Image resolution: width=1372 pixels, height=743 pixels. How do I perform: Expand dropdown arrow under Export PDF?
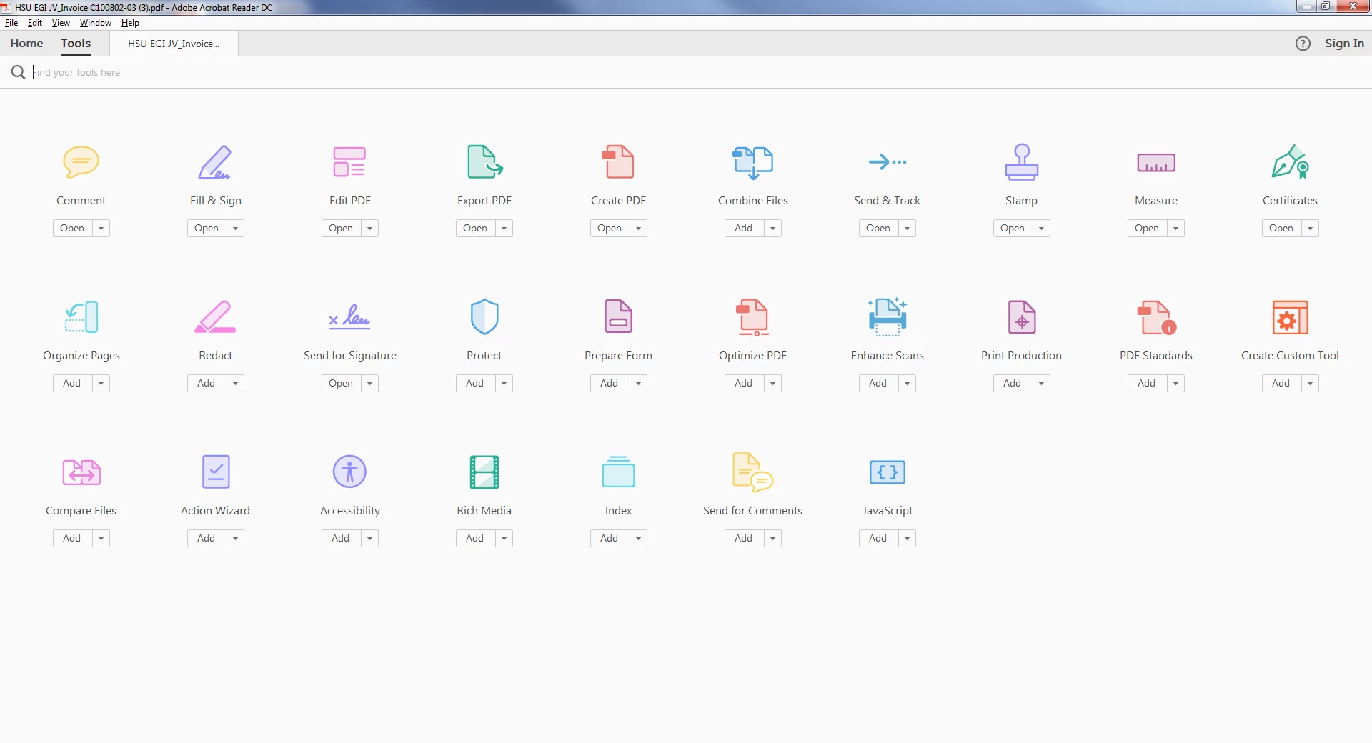[x=504, y=229]
